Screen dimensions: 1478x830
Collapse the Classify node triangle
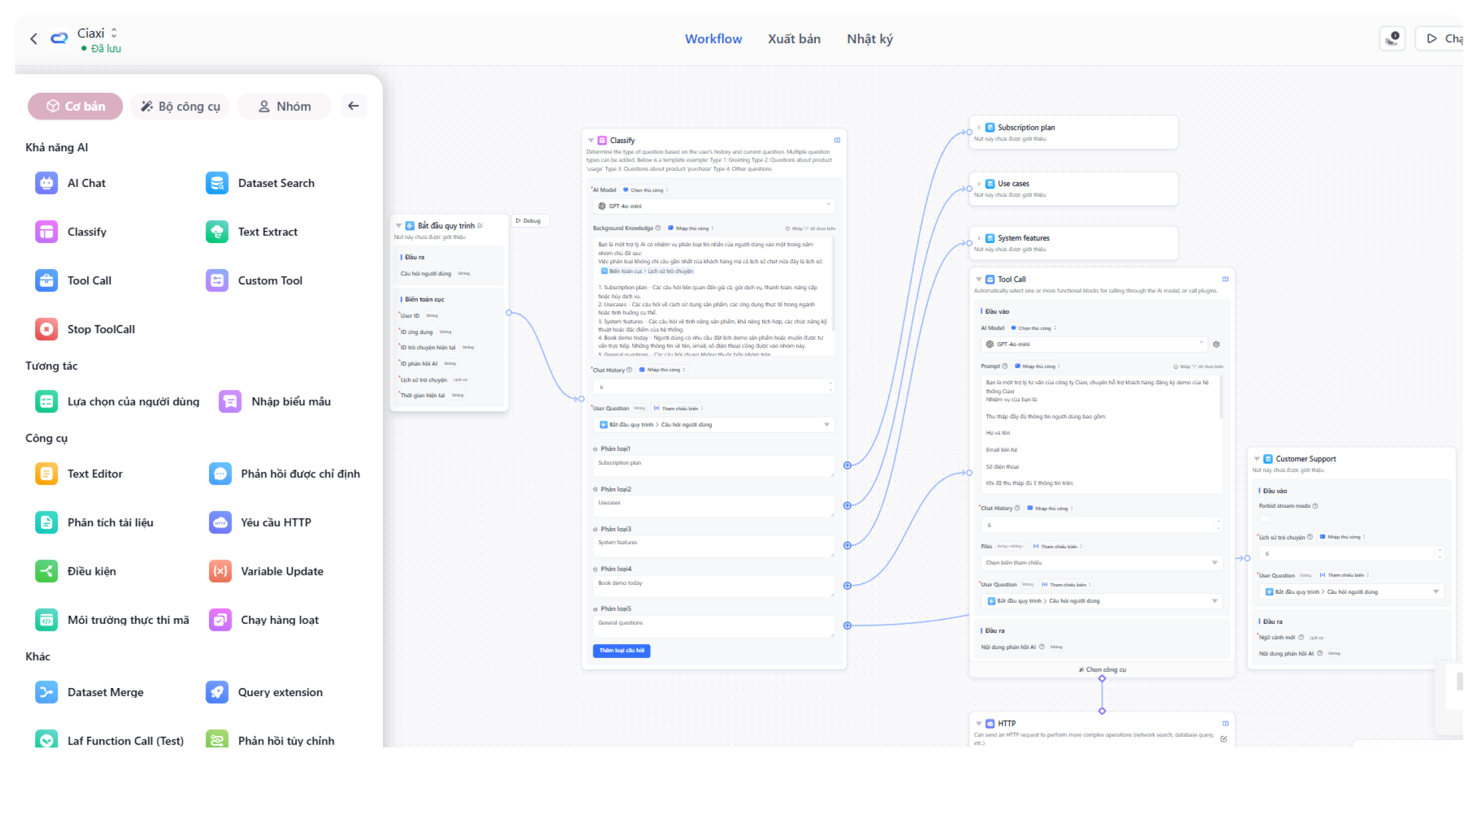click(x=591, y=140)
